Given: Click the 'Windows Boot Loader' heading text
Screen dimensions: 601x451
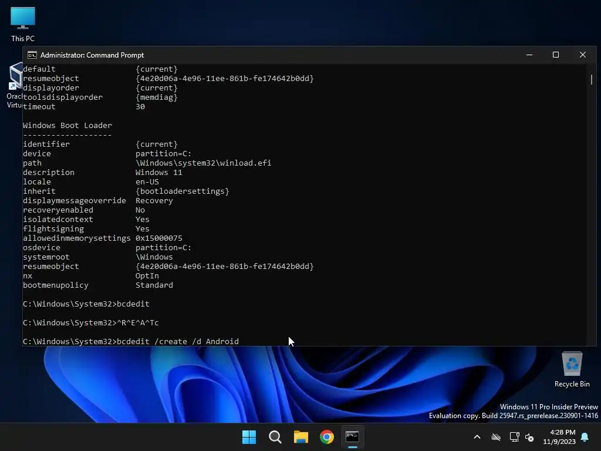Looking at the screenshot, I should pyautogui.click(x=67, y=126).
